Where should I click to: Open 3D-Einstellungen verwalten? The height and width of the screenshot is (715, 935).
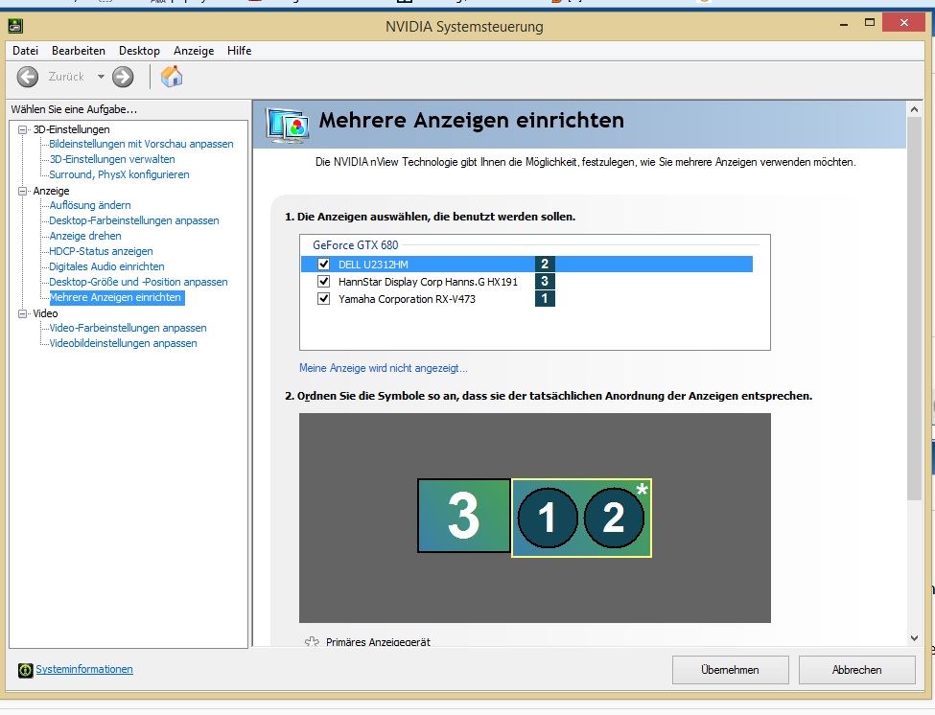[112, 159]
